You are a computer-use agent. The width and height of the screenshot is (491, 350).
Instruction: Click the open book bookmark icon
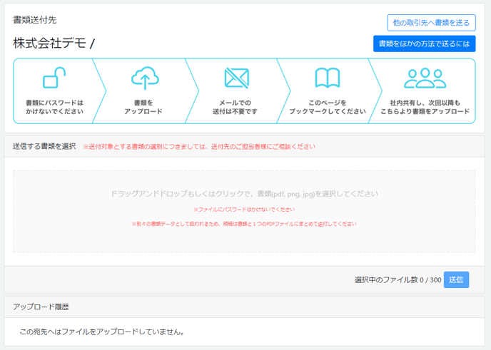pos(327,78)
